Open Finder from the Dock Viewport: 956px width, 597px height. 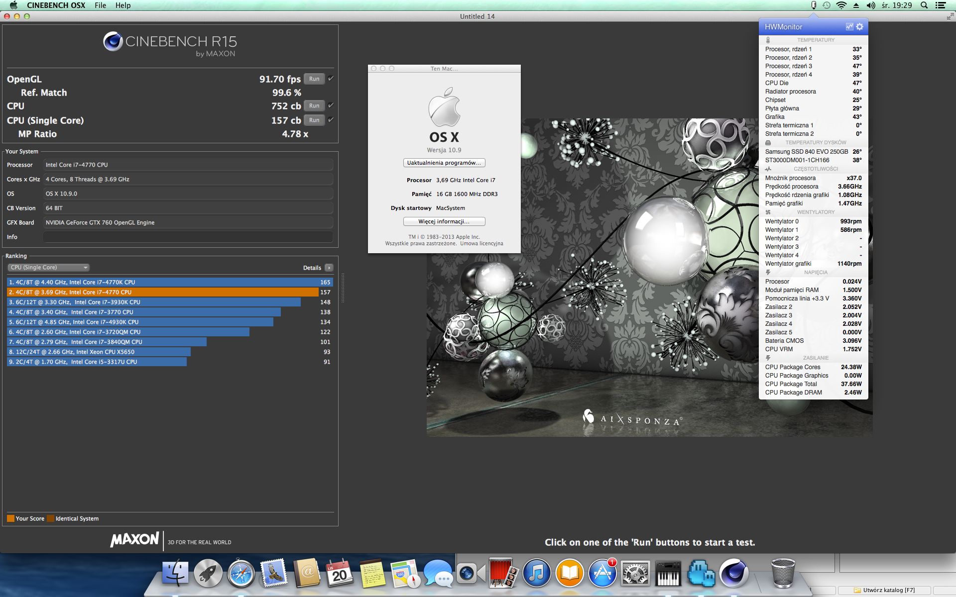[x=175, y=573]
